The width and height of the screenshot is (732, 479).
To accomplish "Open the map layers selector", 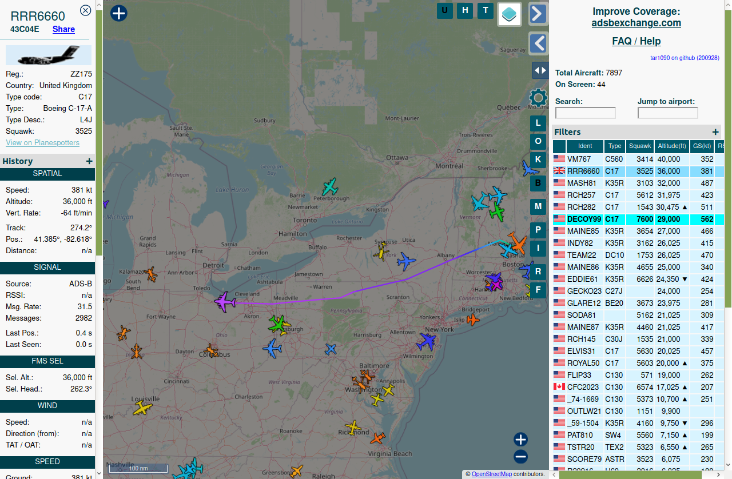I will click(x=510, y=14).
